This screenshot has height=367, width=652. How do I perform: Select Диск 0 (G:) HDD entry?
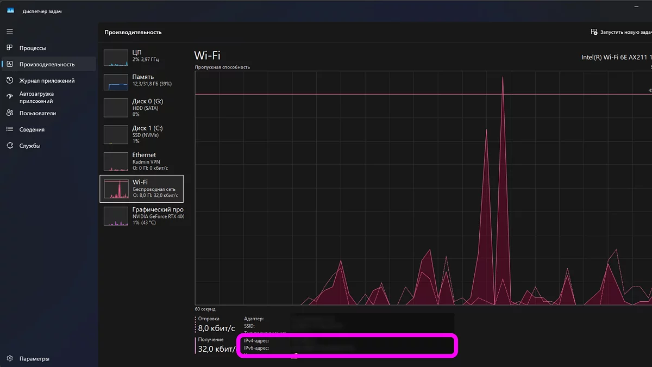(142, 108)
